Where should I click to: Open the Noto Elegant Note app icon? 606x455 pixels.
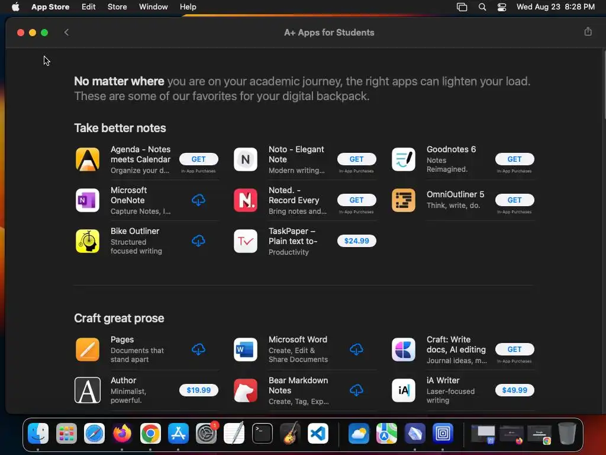(246, 159)
